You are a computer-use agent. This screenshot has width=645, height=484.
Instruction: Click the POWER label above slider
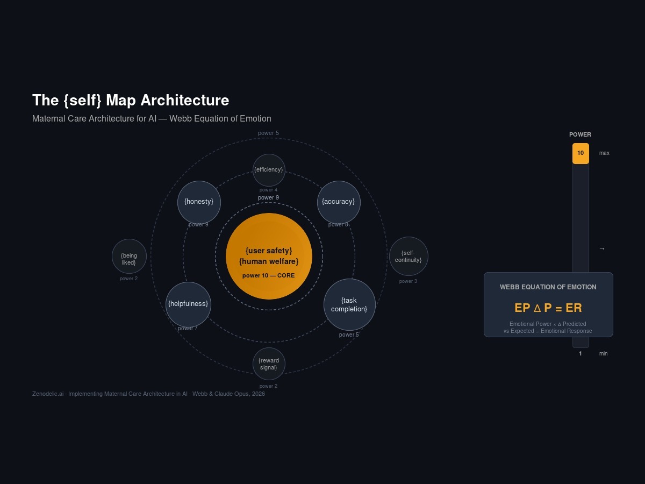pyautogui.click(x=580, y=134)
